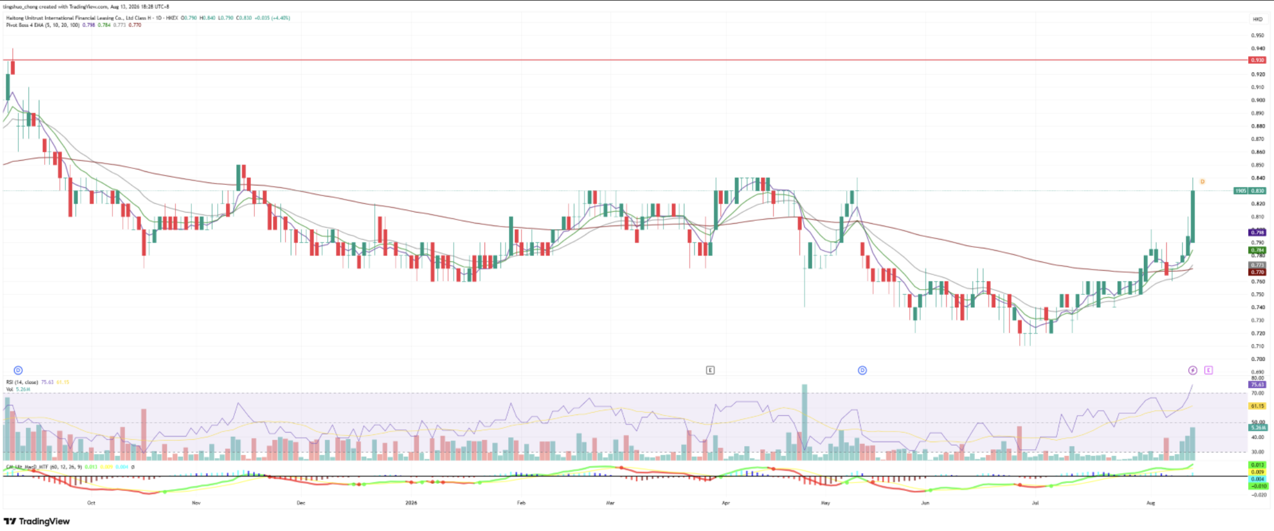Click the 0.860 price-axis level
The width and height of the screenshot is (1274, 531).
pyautogui.click(x=1258, y=152)
